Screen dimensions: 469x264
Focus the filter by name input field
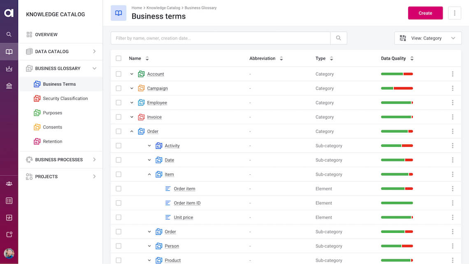(221, 38)
